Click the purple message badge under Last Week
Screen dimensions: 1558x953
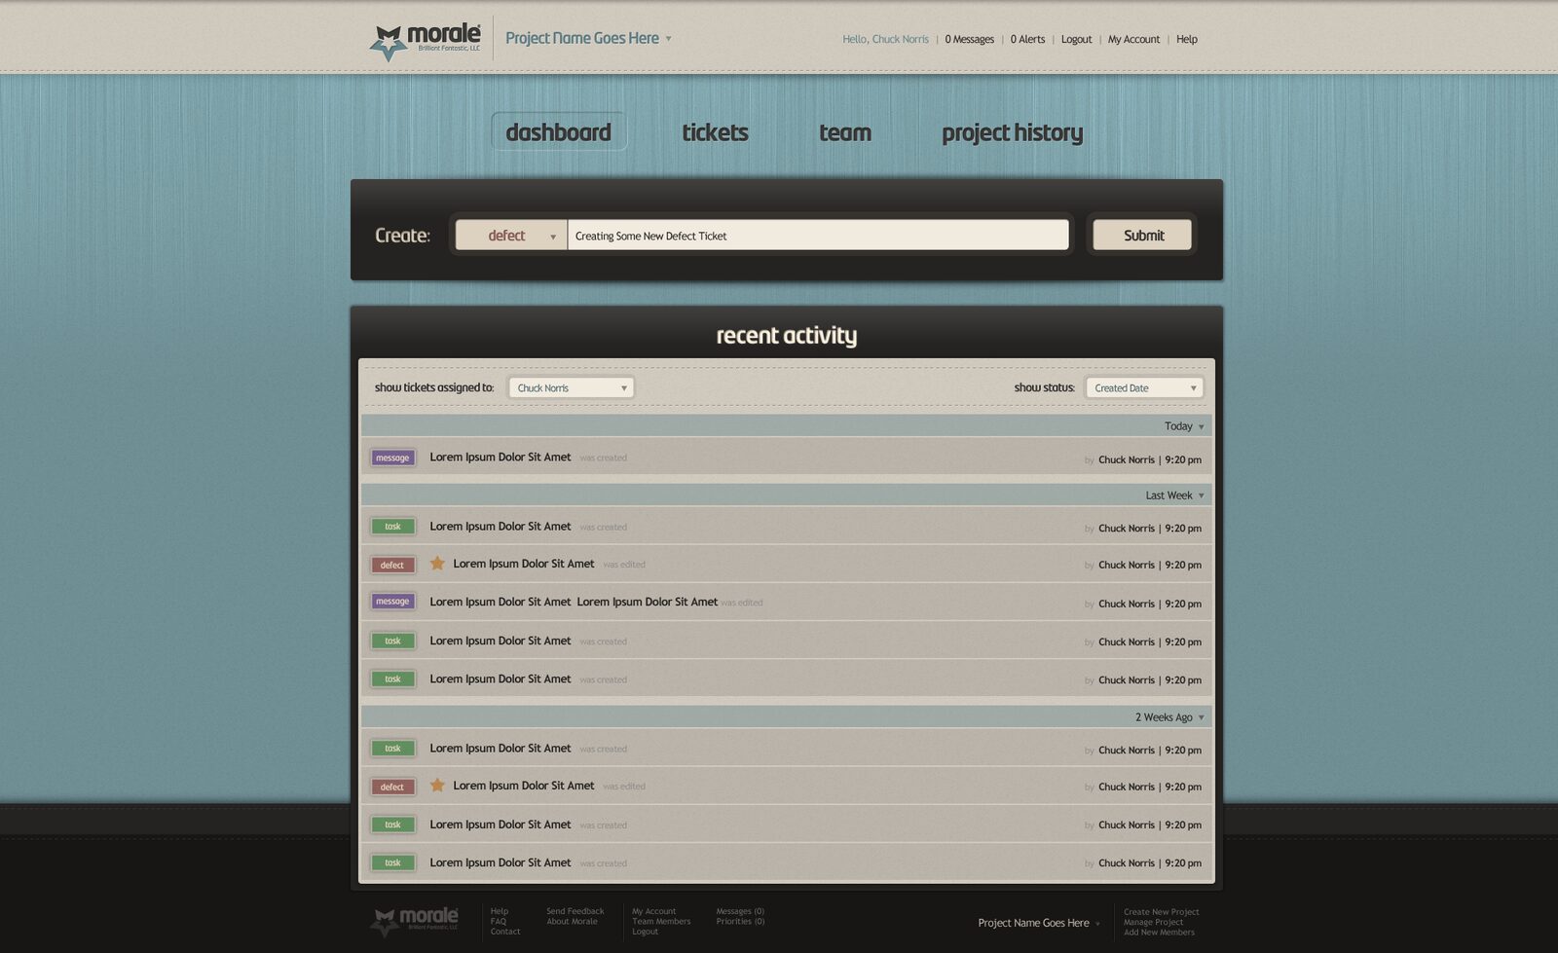(392, 602)
